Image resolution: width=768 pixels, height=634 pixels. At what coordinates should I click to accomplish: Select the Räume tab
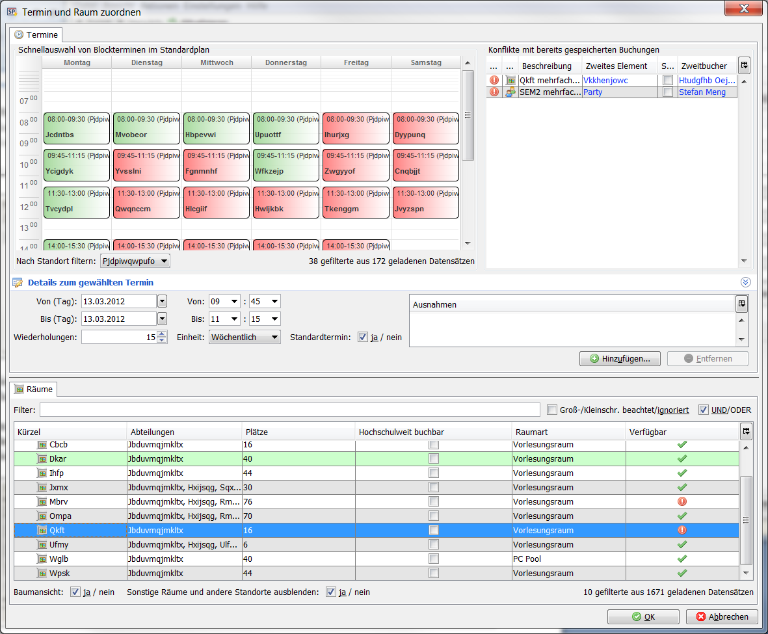pyautogui.click(x=36, y=389)
